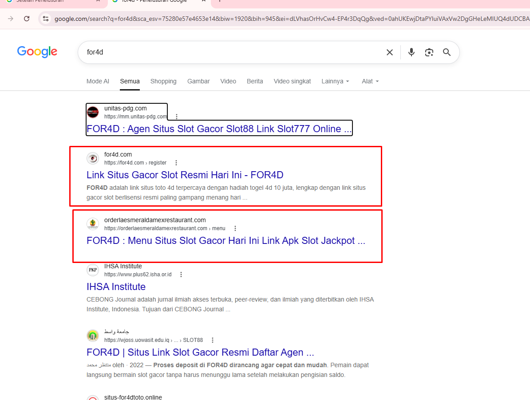530x400 pixels.
Task: Click the for4d.com favicon
Action: (93, 158)
